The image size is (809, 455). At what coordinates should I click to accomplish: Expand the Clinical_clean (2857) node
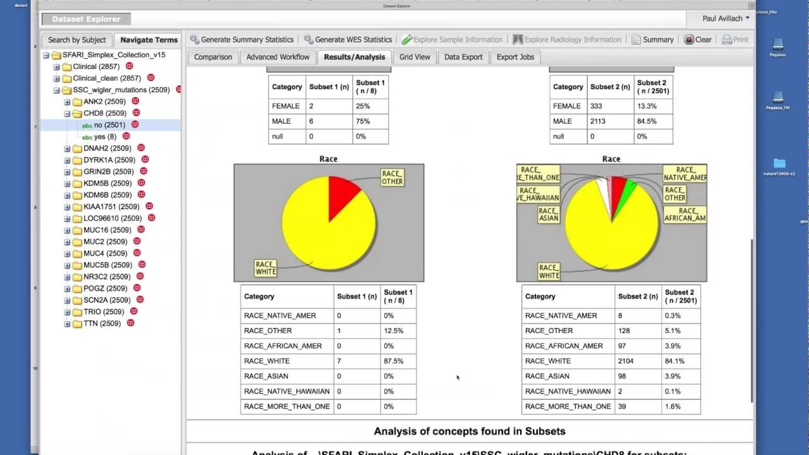click(56, 78)
